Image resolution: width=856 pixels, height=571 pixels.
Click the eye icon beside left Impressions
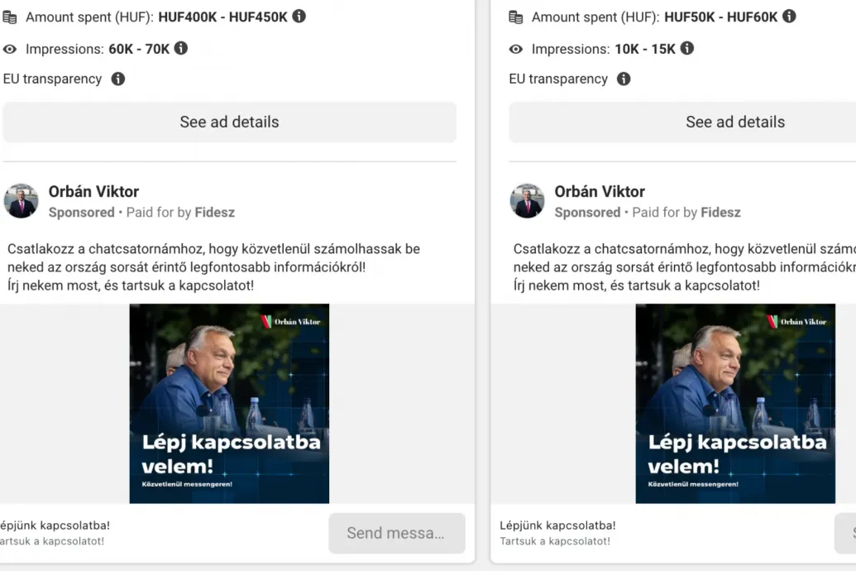pyautogui.click(x=10, y=49)
